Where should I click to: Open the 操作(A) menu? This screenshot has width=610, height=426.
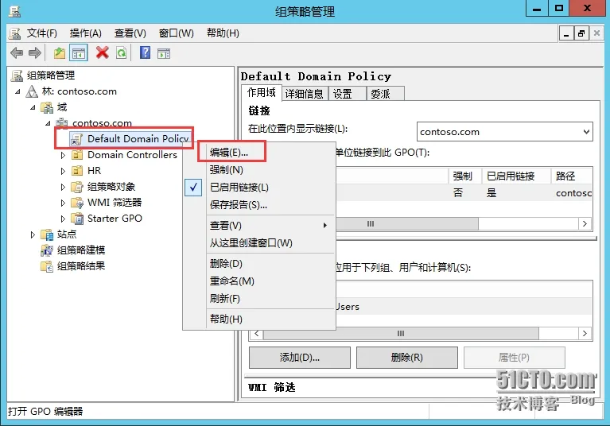pos(86,33)
